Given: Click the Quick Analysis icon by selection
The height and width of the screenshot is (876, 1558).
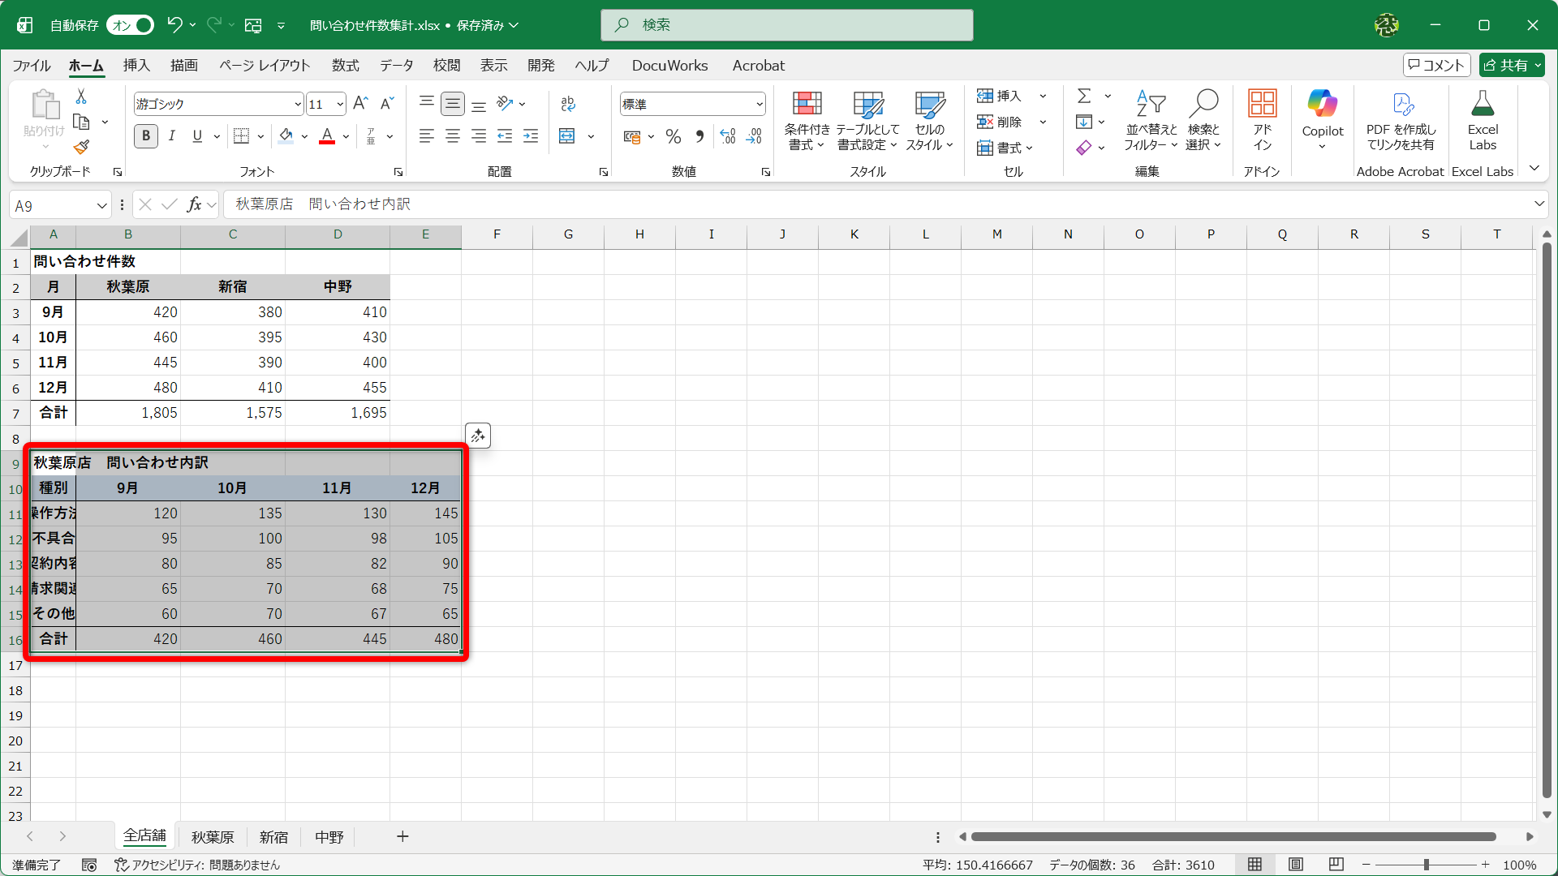Looking at the screenshot, I should coord(478,436).
